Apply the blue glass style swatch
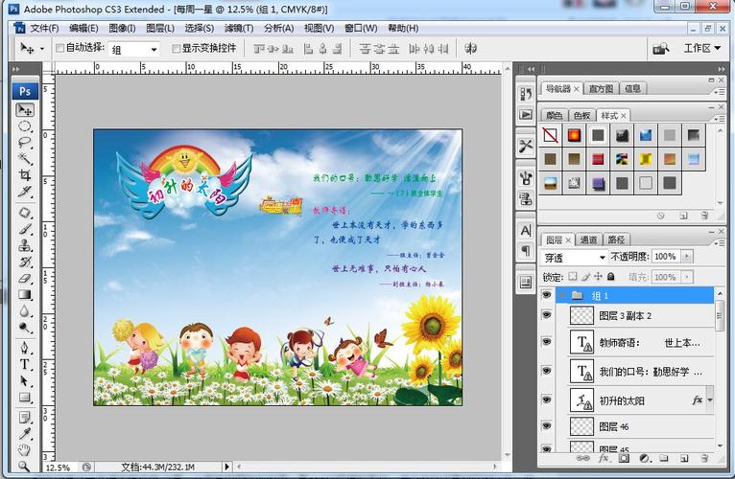 (x=646, y=135)
